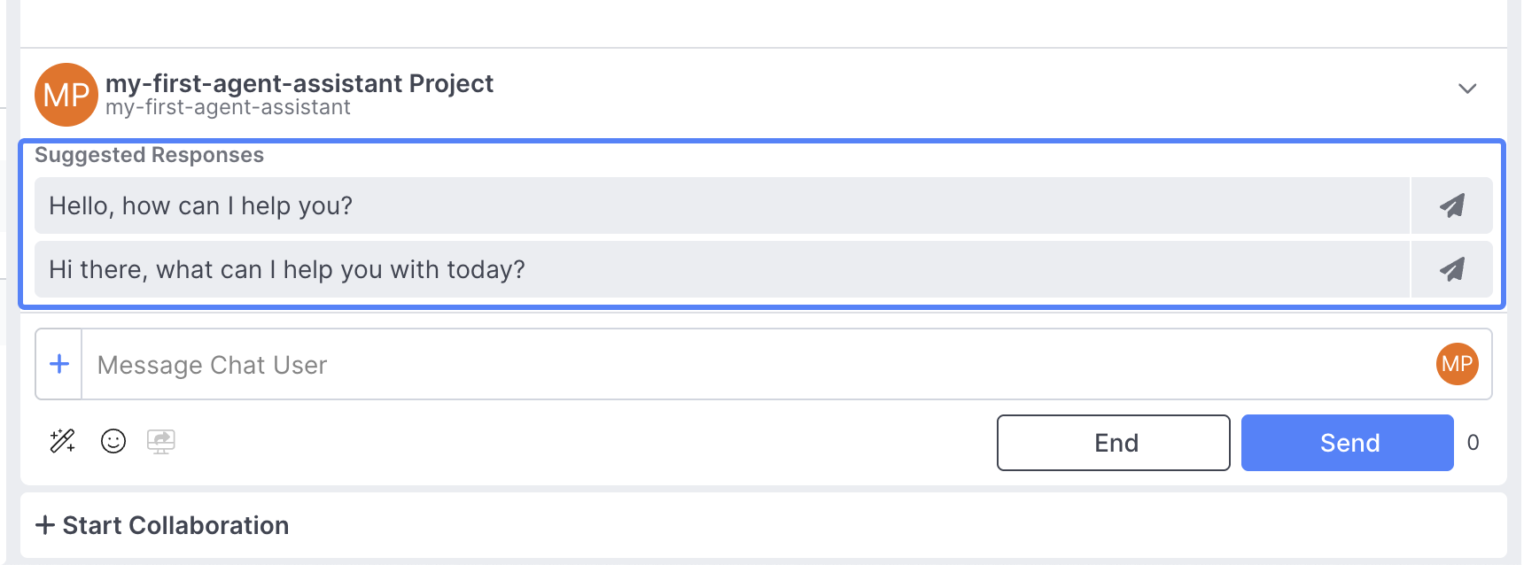Viewport: 1524px width, 565px height.
Task: Send the "Hello, how can I help you?" suggestion using its paper plane icon
Action: click(1451, 206)
